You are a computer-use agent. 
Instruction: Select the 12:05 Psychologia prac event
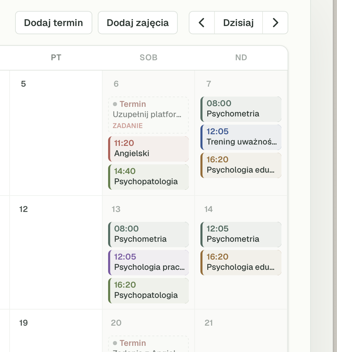(x=149, y=262)
